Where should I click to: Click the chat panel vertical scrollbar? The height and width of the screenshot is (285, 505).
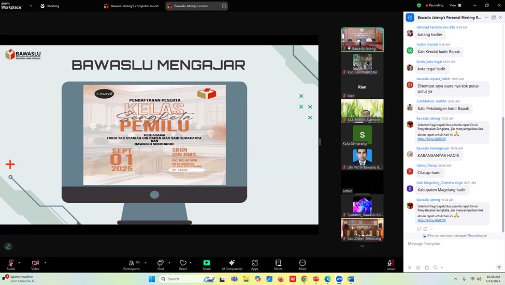tap(503, 174)
